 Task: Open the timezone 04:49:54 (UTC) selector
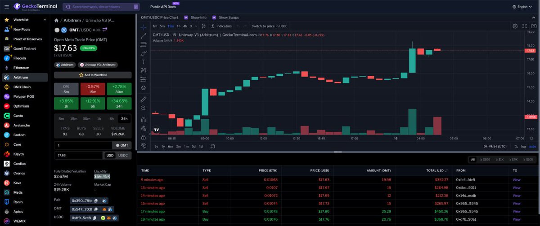click(x=494, y=146)
